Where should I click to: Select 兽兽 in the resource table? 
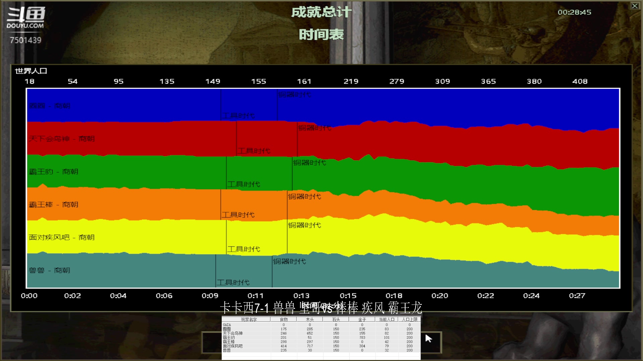tap(321, 350)
